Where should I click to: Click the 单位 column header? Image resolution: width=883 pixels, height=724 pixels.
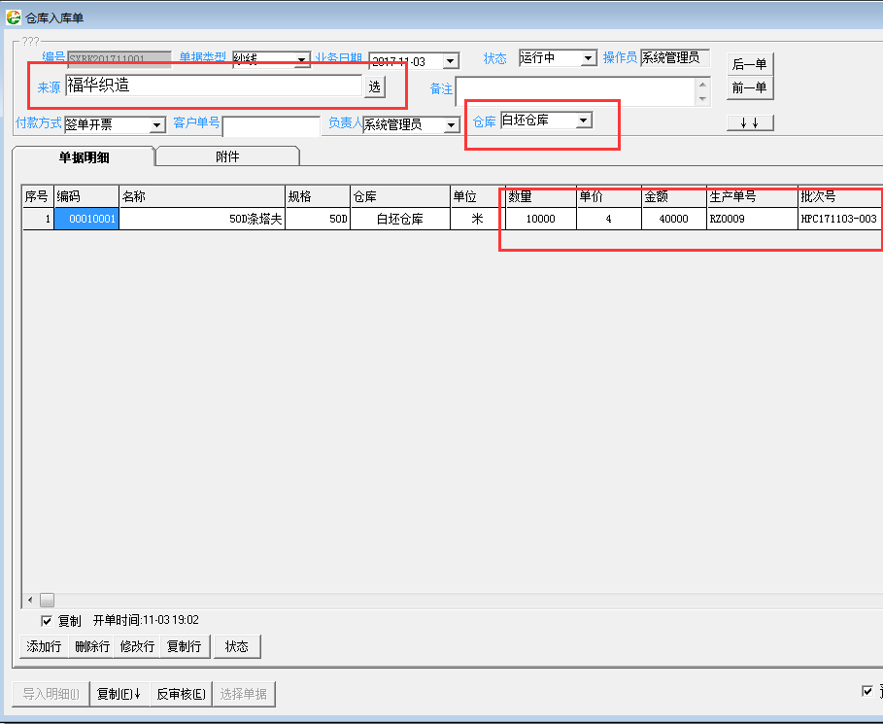478,196
